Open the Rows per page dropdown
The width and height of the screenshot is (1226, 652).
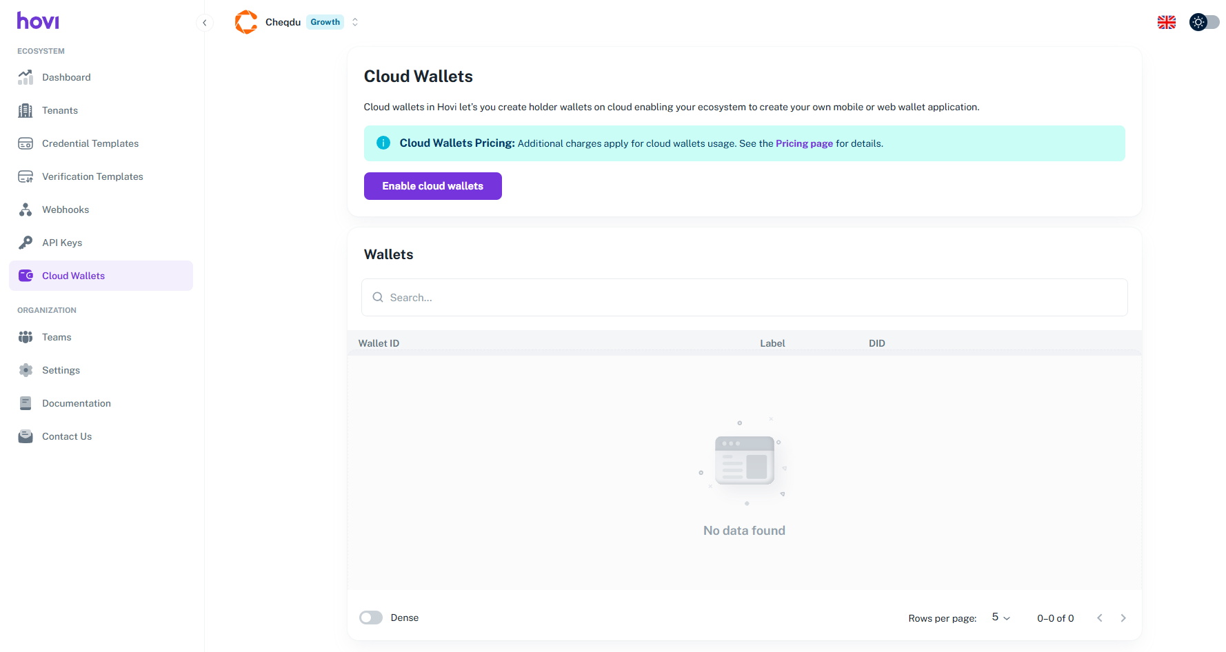coord(1001,618)
